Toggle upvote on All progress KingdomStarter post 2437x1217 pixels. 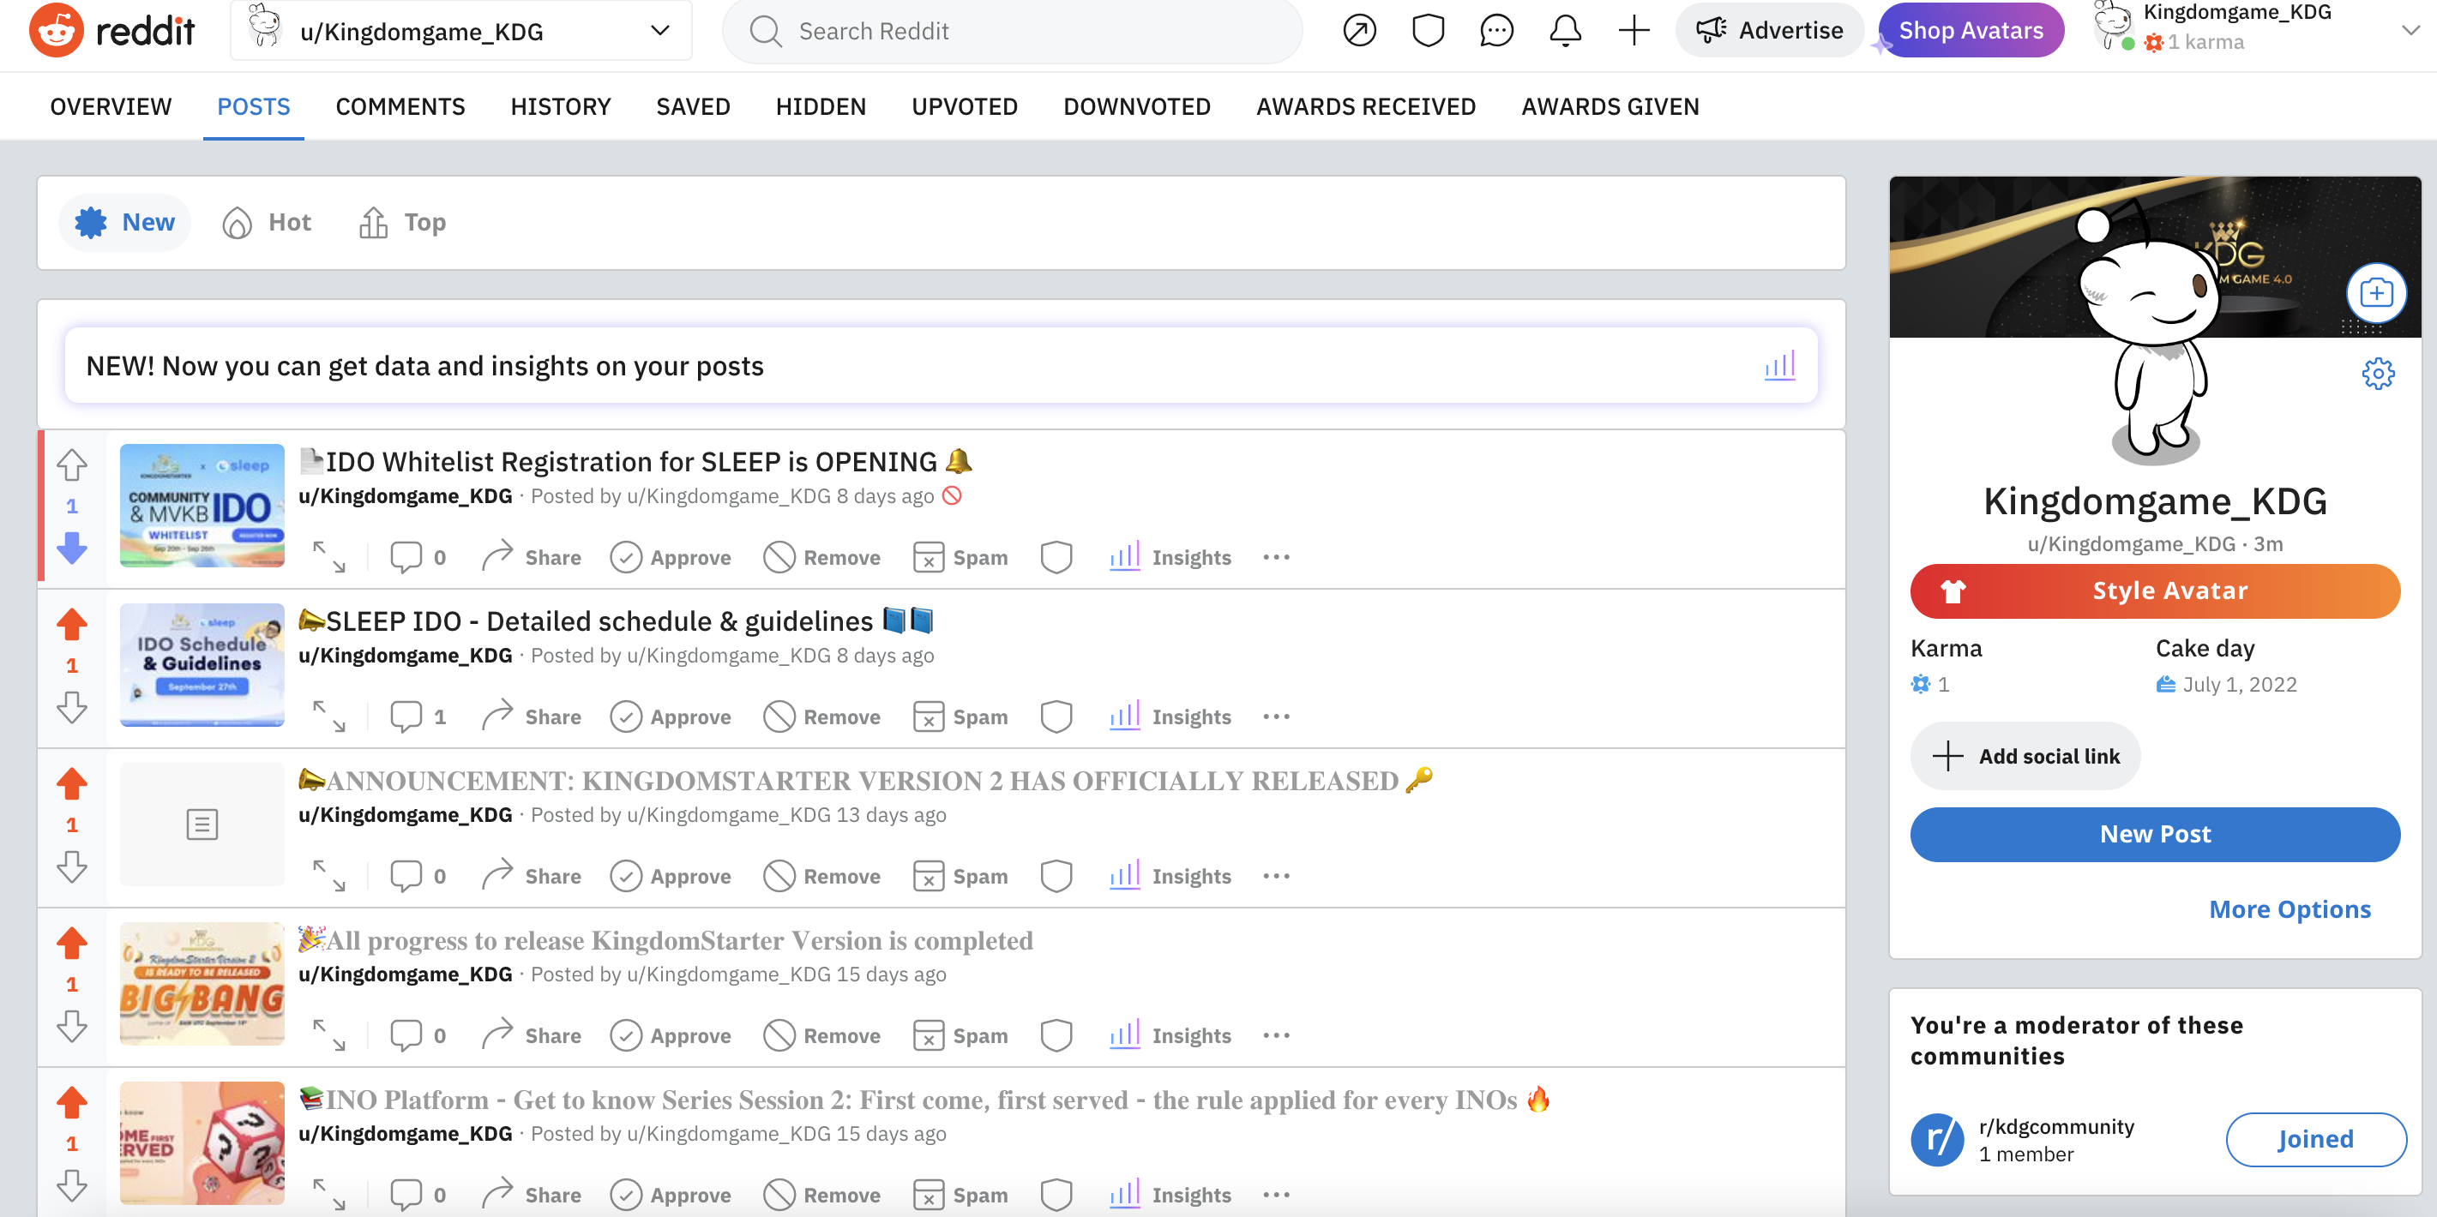click(x=72, y=943)
